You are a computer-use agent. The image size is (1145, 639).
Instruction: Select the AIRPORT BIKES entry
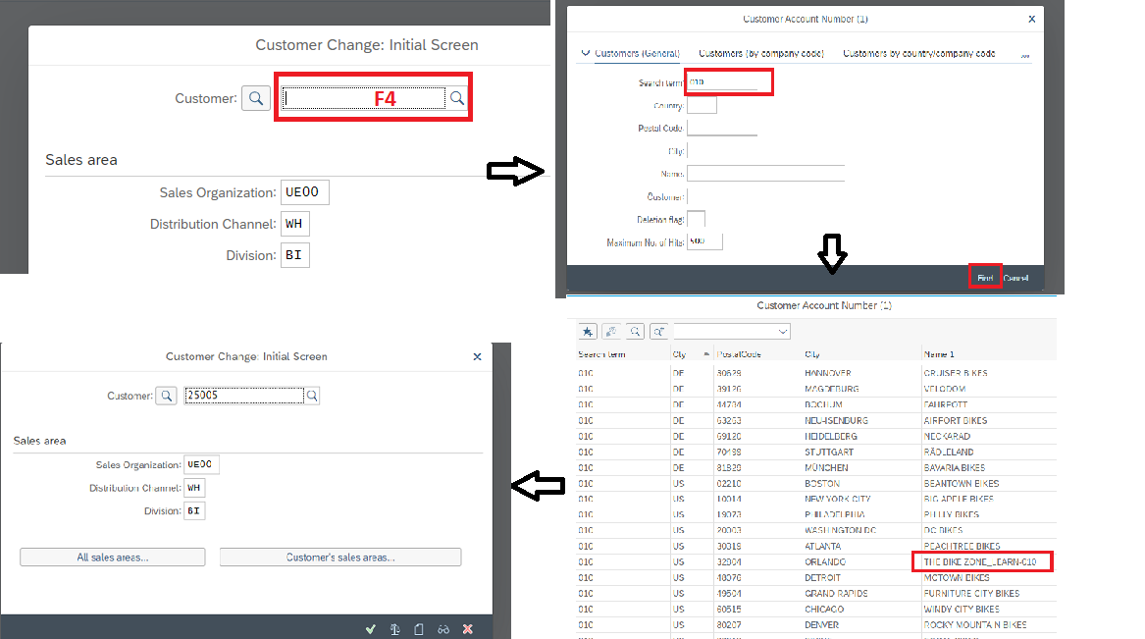[x=955, y=421]
